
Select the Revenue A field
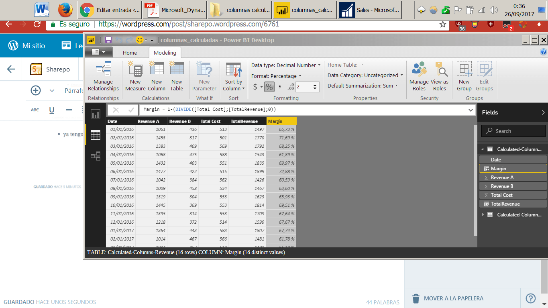[x=513, y=177]
